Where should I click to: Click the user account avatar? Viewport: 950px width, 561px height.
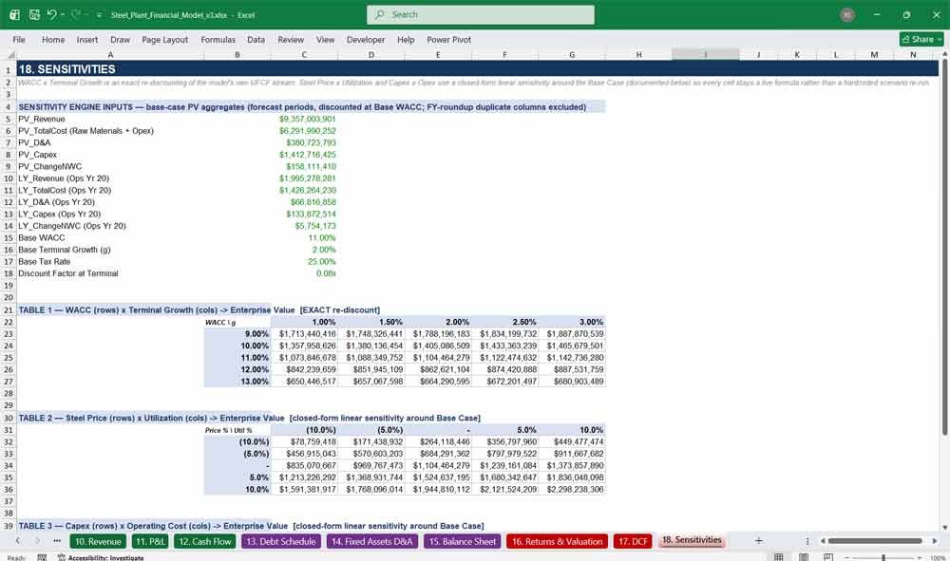847,14
